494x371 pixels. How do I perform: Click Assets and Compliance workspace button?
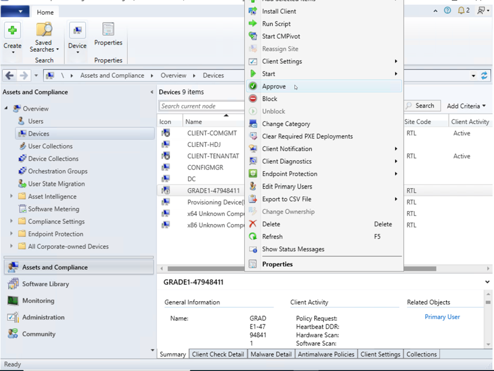(x=79, y=267)
